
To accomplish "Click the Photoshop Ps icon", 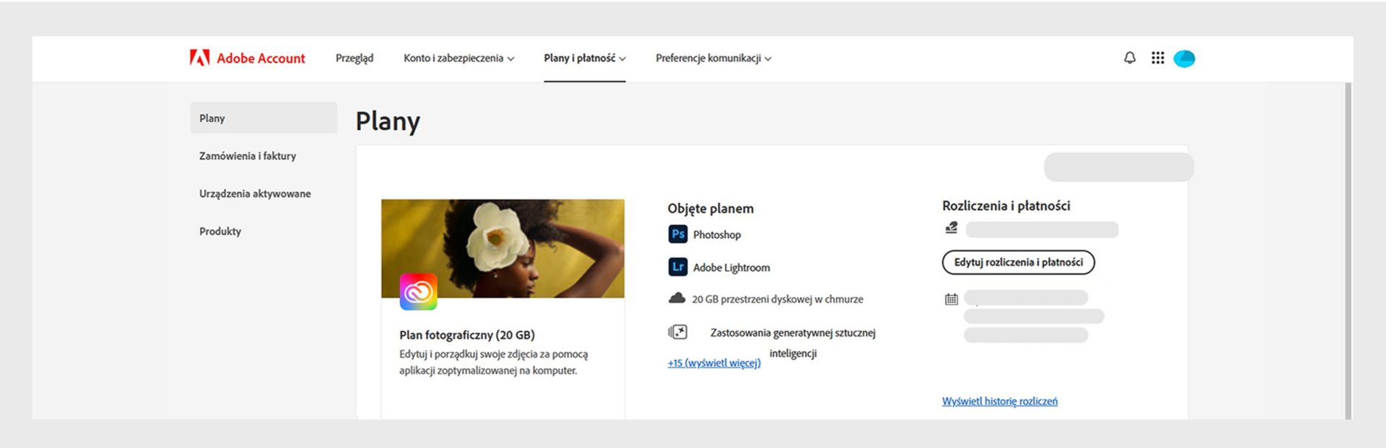I will point(678,234).
